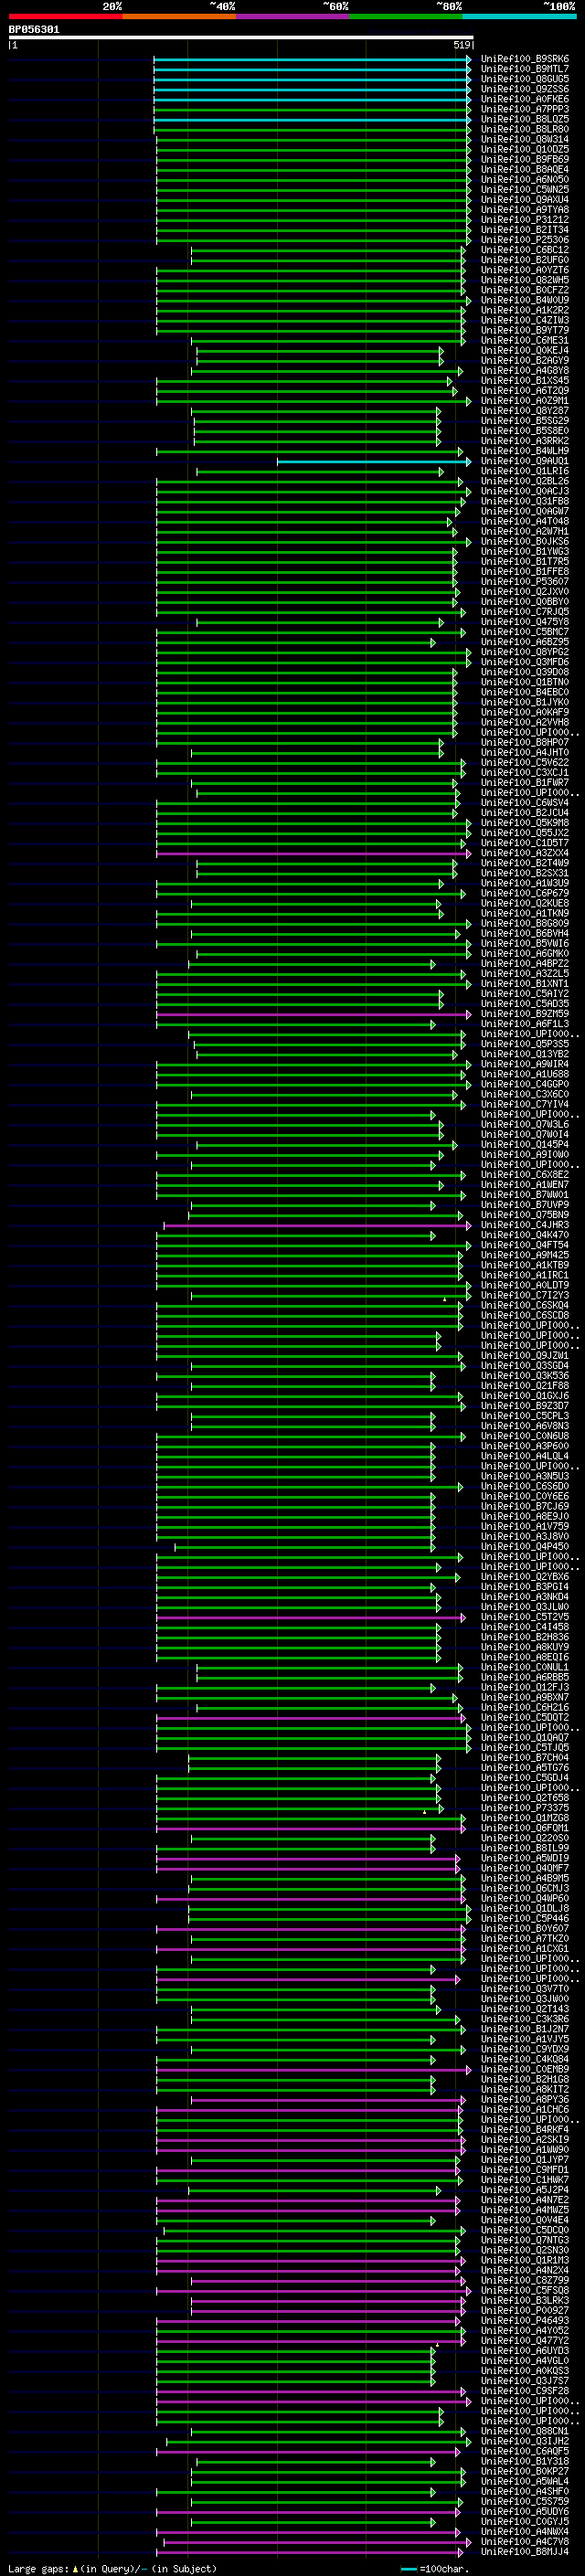The width and height of the screenshot is (585, 2576).
Task: Select label UniRef100_B9Z3D7
Action: tap(525, 1406)
